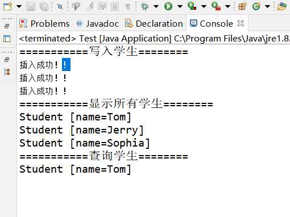Toggle the Show Whitespace Characters pilcrow icon

tap(128, 7)
